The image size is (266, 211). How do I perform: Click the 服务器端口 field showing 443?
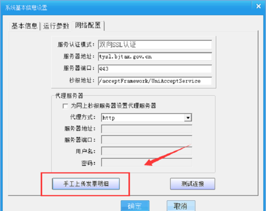point(155,69)
